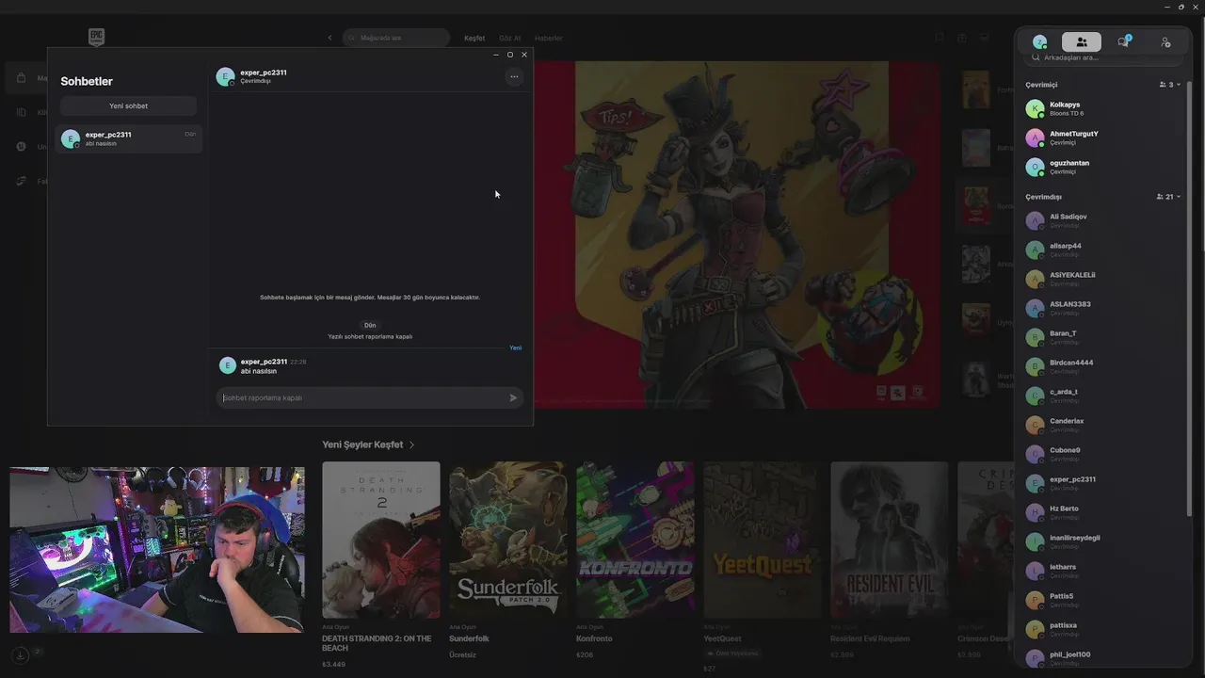Expand 'Yeni Şeyler Keşfet' section arrow
The width and height of the screenshot is (1205, 678).
(411, 444)
